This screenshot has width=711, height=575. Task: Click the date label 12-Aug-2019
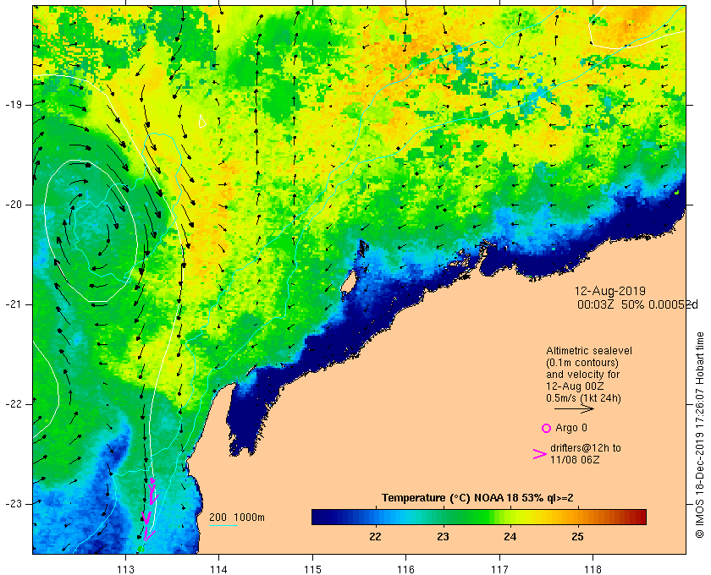tap(610, 291)
